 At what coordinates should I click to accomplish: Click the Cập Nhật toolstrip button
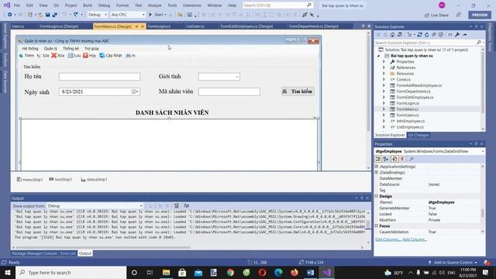click(111, 55)
